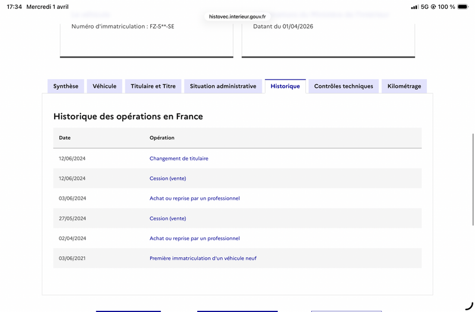Open the Kilométrage tab

[404, 86]
